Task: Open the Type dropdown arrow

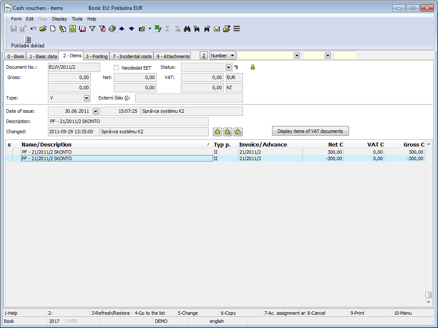Action: [x=86, y=98]
